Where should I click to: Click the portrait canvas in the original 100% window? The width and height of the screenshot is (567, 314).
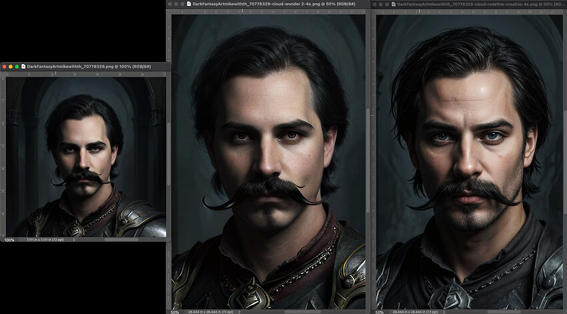point(86,157)
